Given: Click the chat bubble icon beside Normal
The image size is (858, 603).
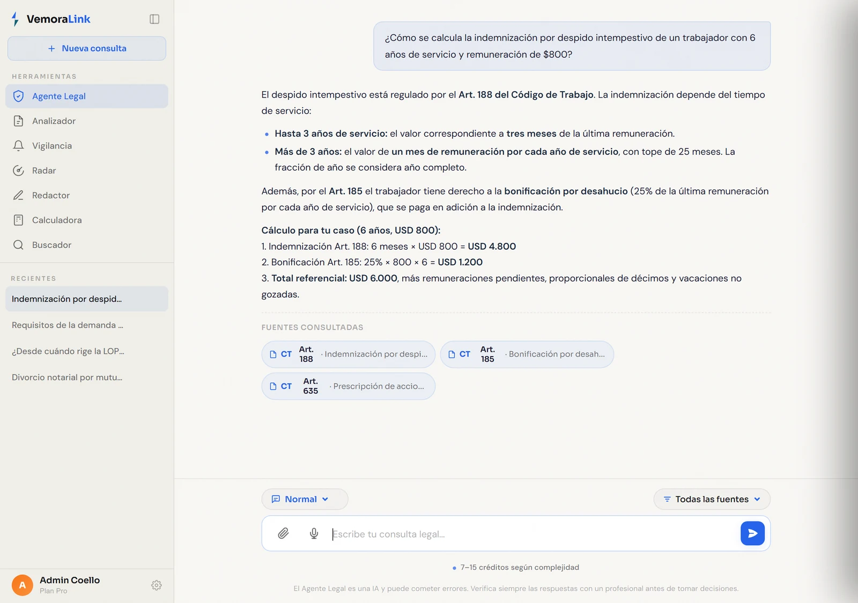Looking at the screenshot, I should coord(276,499).
